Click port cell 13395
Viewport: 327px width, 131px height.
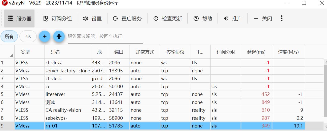(116, 71)
